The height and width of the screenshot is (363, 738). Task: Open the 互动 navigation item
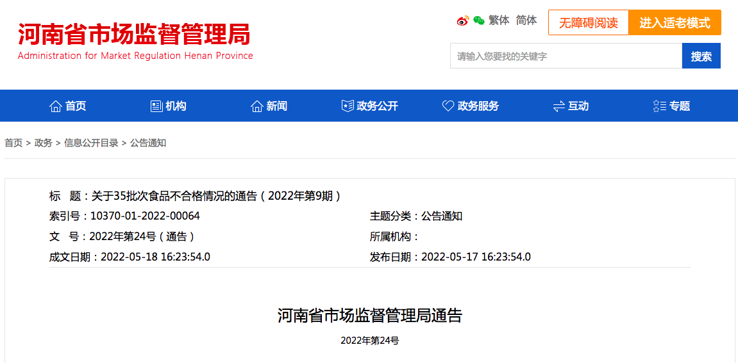point(578,106)
